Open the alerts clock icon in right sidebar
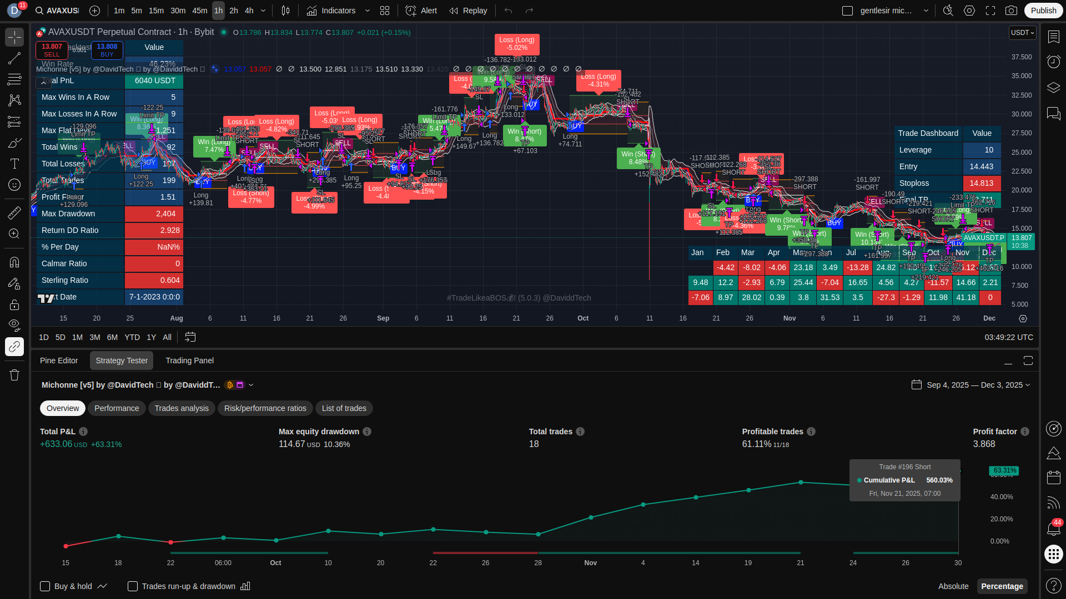This screenshot has height=599, width=1066. pos(1053,62)
